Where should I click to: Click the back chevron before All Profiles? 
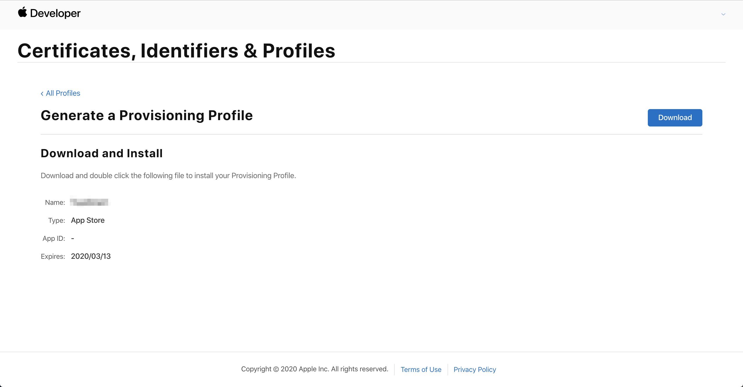point(42,93)
